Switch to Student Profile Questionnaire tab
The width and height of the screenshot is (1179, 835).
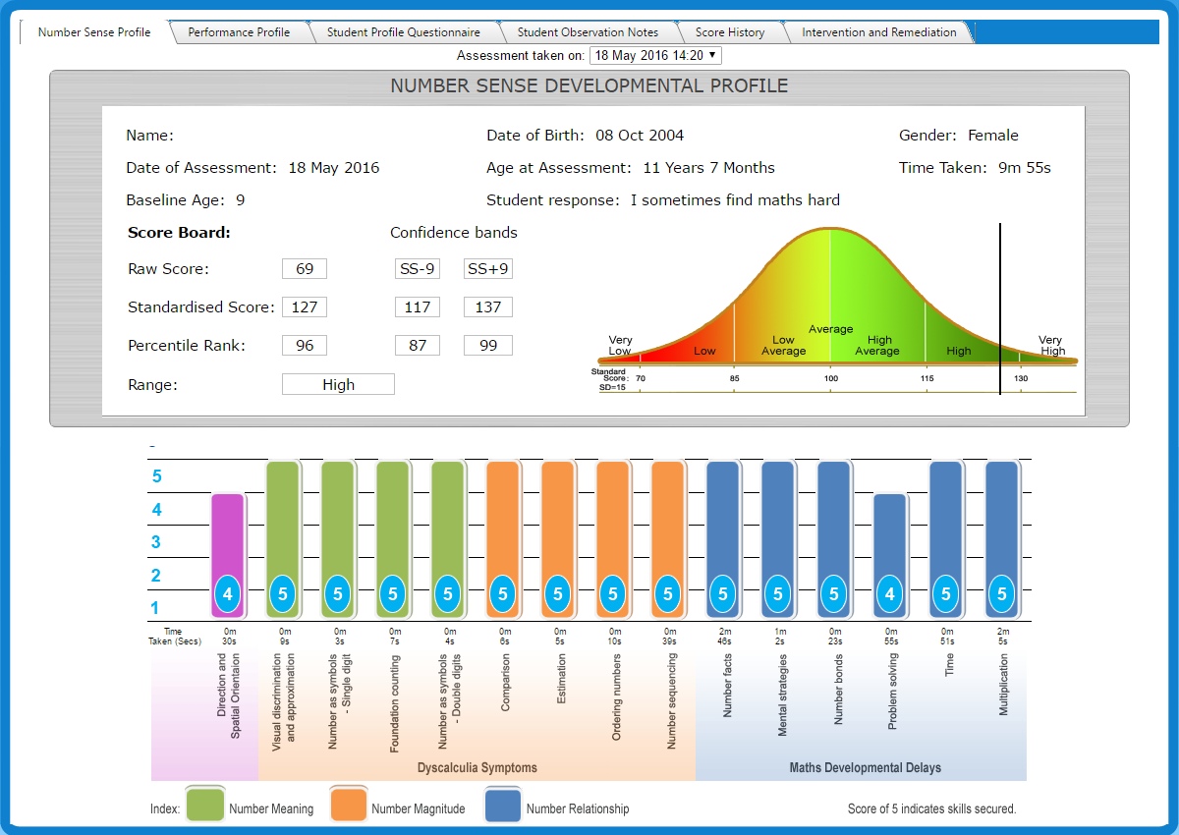click(x=404, y=32)
